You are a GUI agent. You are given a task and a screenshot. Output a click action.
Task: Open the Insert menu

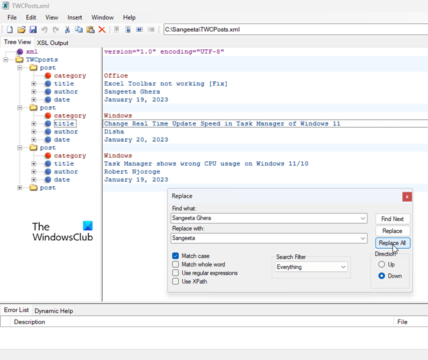(x=75, y=18)
